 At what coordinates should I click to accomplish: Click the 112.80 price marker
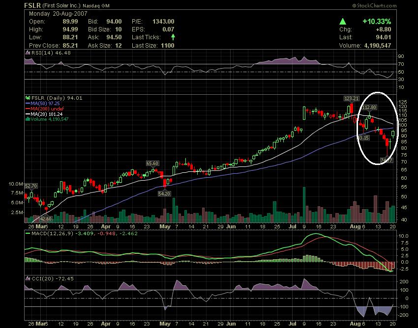coord(369,108)
